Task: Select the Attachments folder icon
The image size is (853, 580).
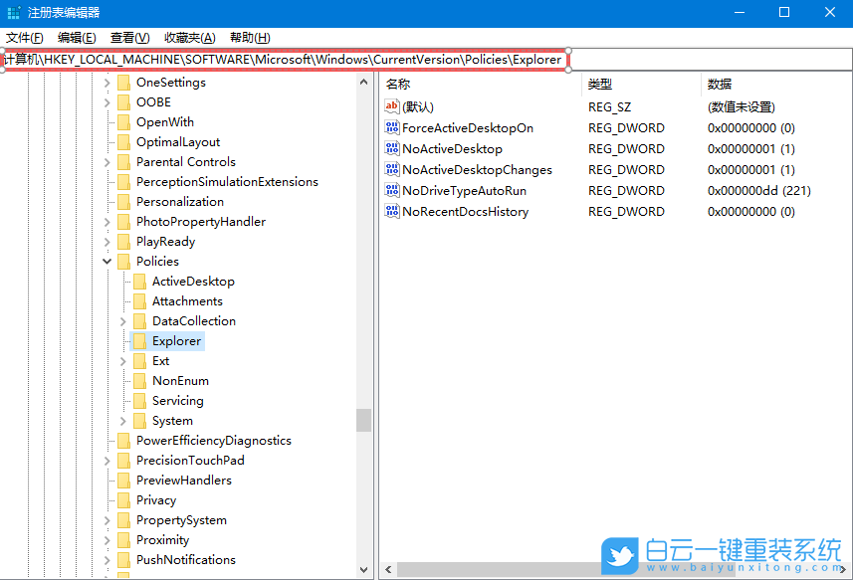Action: [x=139, y=300]
